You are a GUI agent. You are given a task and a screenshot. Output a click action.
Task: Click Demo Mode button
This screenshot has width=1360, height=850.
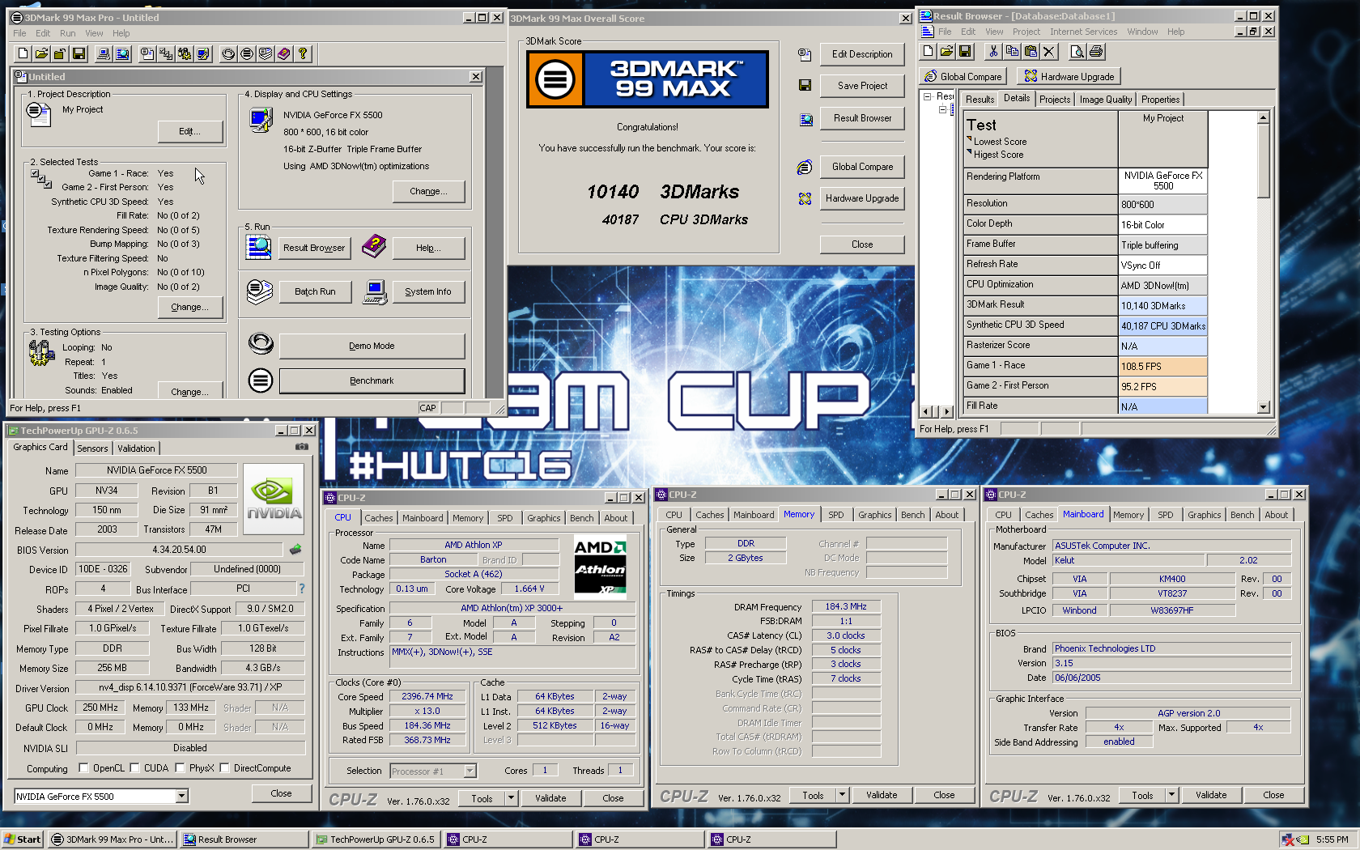coord(372,346)
